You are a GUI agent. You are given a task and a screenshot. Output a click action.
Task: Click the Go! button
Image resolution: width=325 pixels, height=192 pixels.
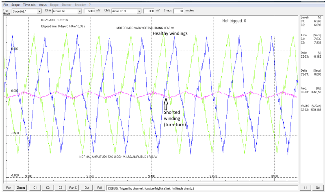318,188
